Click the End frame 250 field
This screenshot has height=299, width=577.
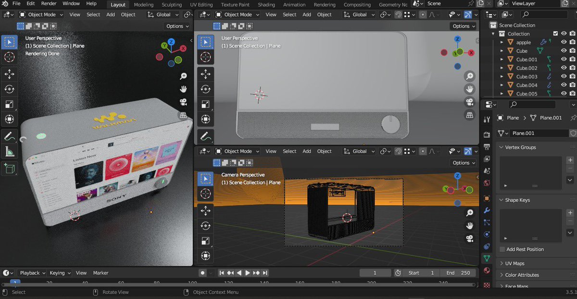click(458, 273)
